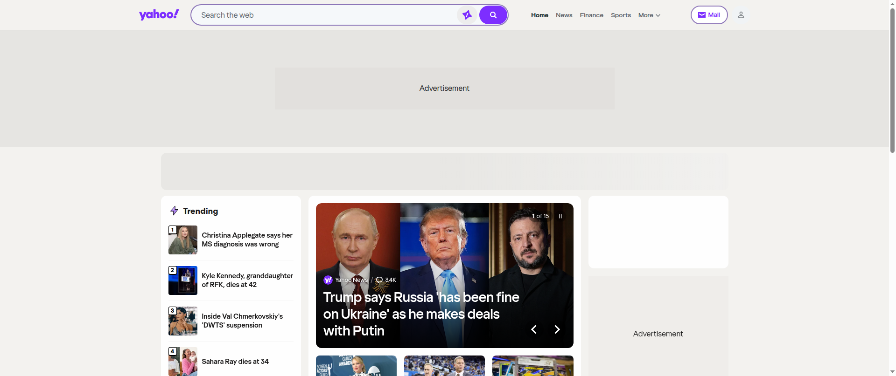Expand the More navigation dropdown
This screenshot has width=896, height=376.
coord(649,15)
